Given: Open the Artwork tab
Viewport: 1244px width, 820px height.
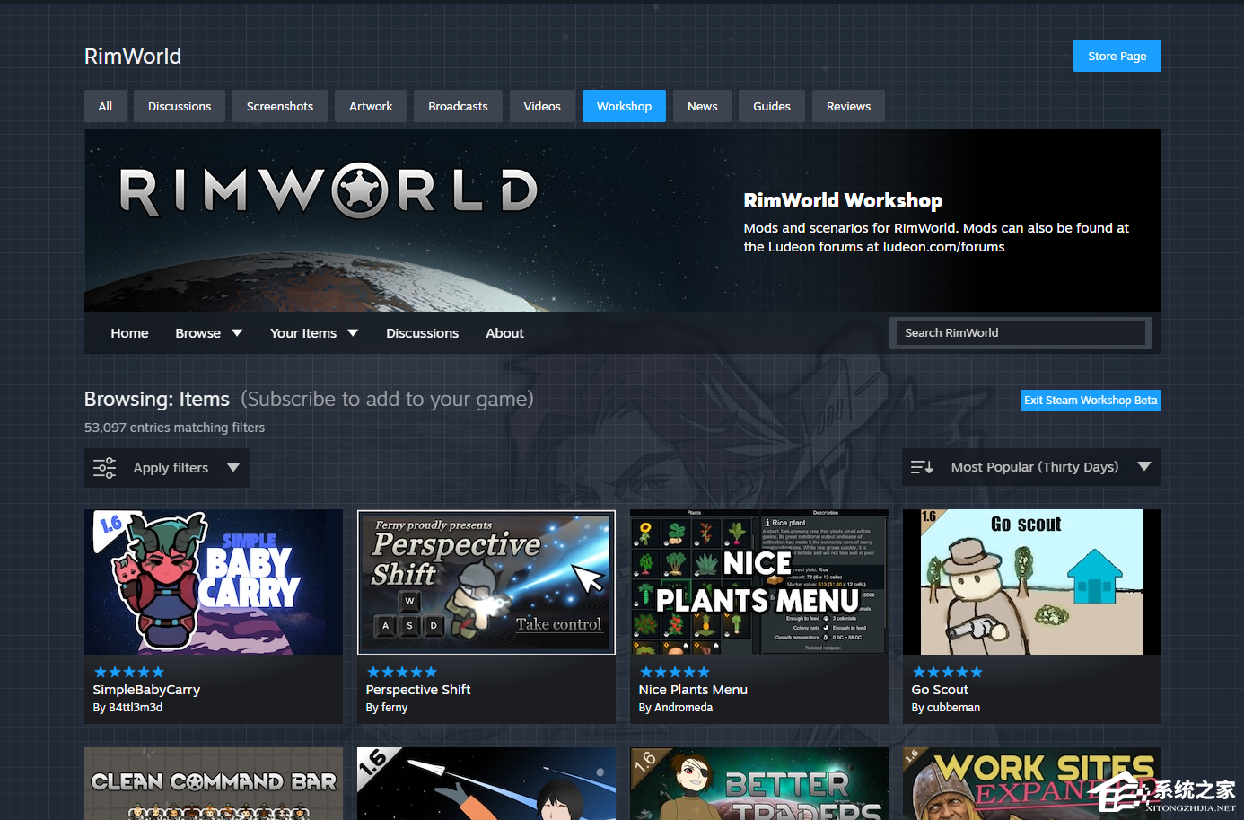Looking at the screenshot, I should tap(371, 106).
